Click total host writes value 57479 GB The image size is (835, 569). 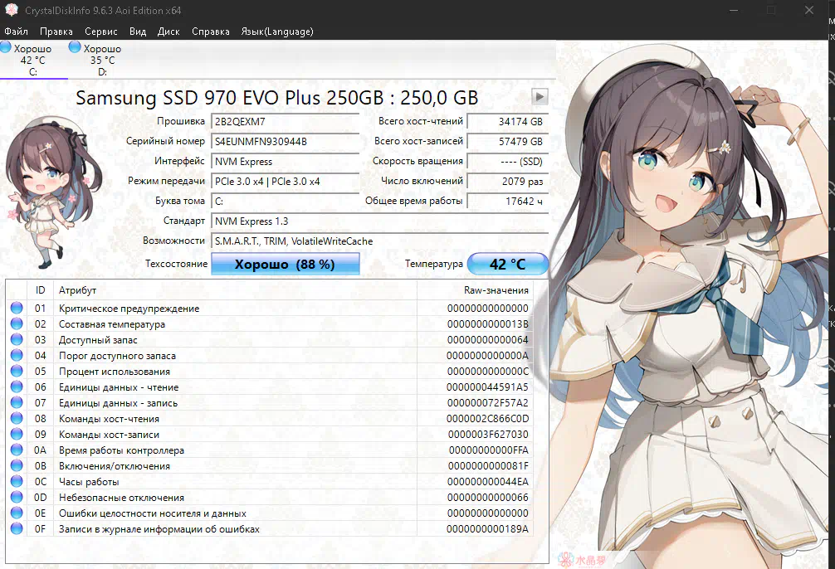coord(507,142)
